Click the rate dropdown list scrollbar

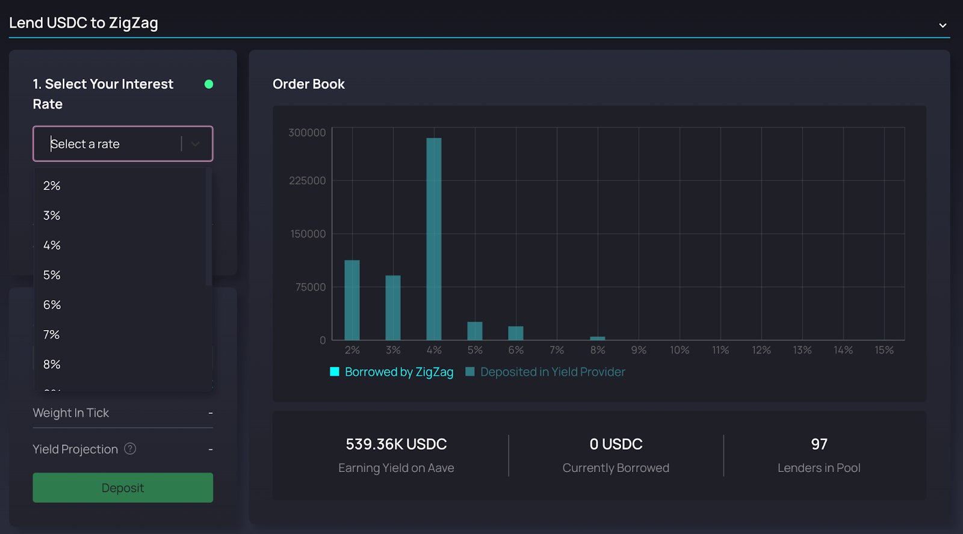[209, 227]
